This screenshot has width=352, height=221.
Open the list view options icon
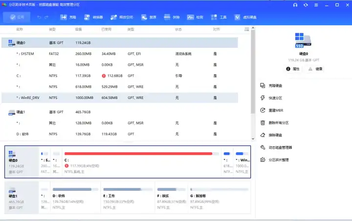pyautogui.click(x=247, y=29)
